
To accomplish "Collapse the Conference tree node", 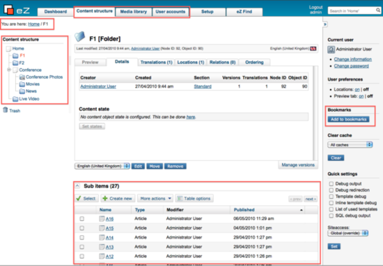I will (x=9, y=70).
